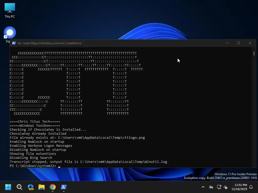
Task: Maximize the PowerShell window
Action: coord(239,43)
